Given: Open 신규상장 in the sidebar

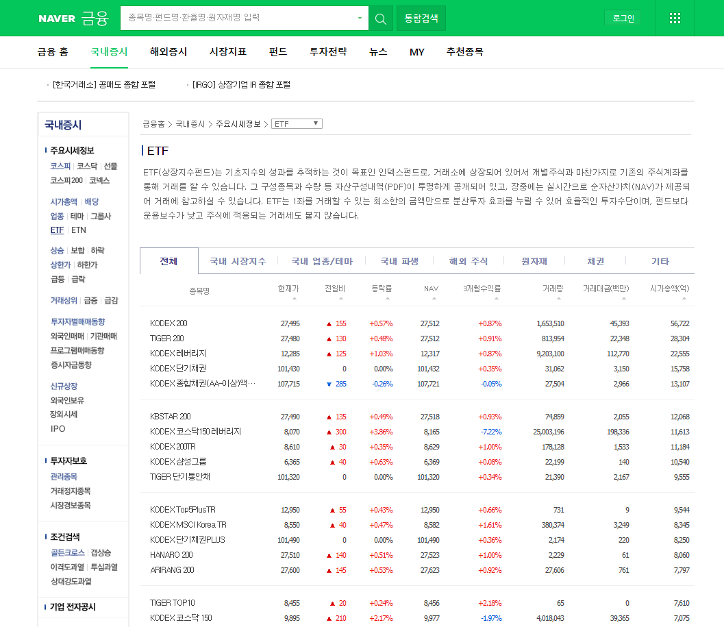Looking at the screenshot, I should 64,386.
